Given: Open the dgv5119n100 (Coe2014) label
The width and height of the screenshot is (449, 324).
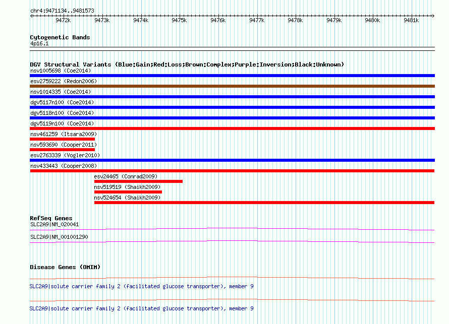Looking at the screenshot, I should point(62,123).
